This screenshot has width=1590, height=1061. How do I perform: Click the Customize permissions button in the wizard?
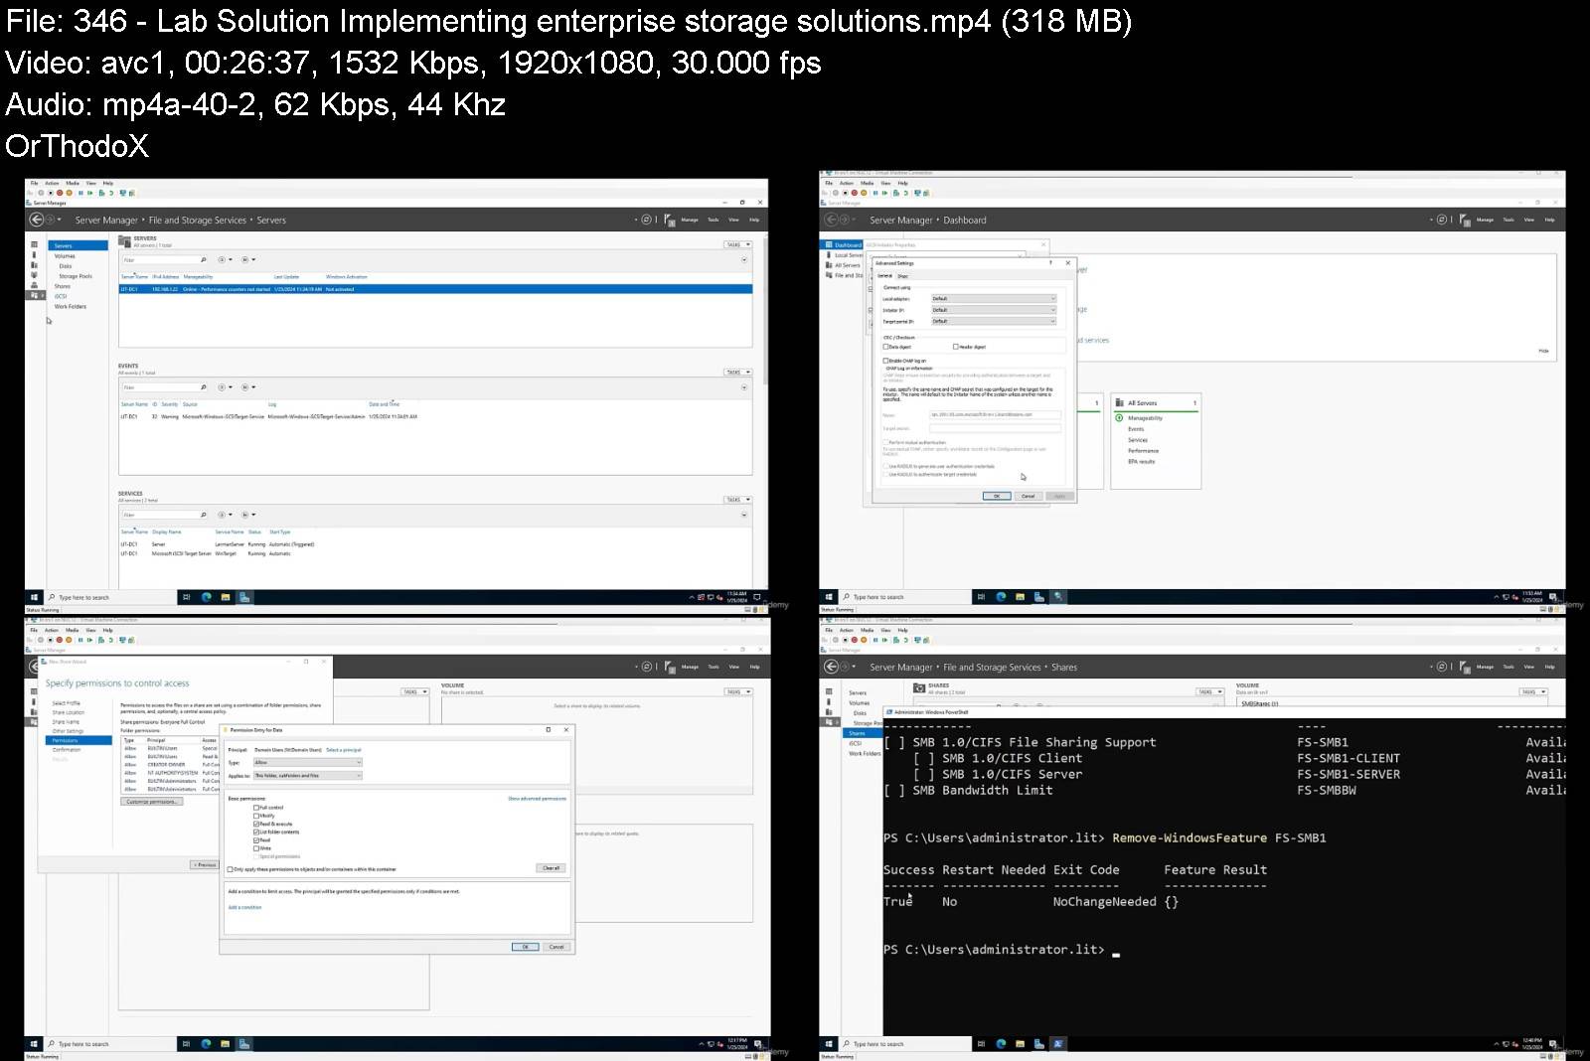[152, 802]
